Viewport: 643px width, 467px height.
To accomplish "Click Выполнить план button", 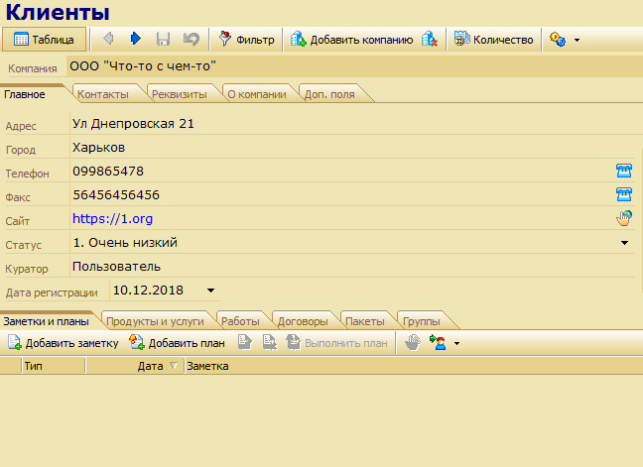I will (x=336, y=343).
